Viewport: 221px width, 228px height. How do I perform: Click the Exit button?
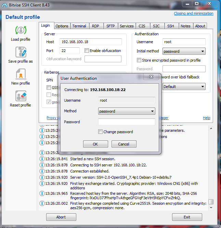point(187,217)
